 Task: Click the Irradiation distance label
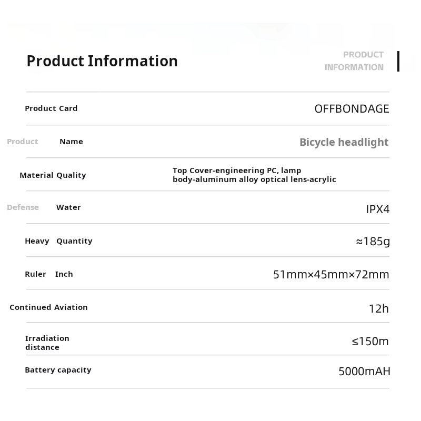point(47,343)
